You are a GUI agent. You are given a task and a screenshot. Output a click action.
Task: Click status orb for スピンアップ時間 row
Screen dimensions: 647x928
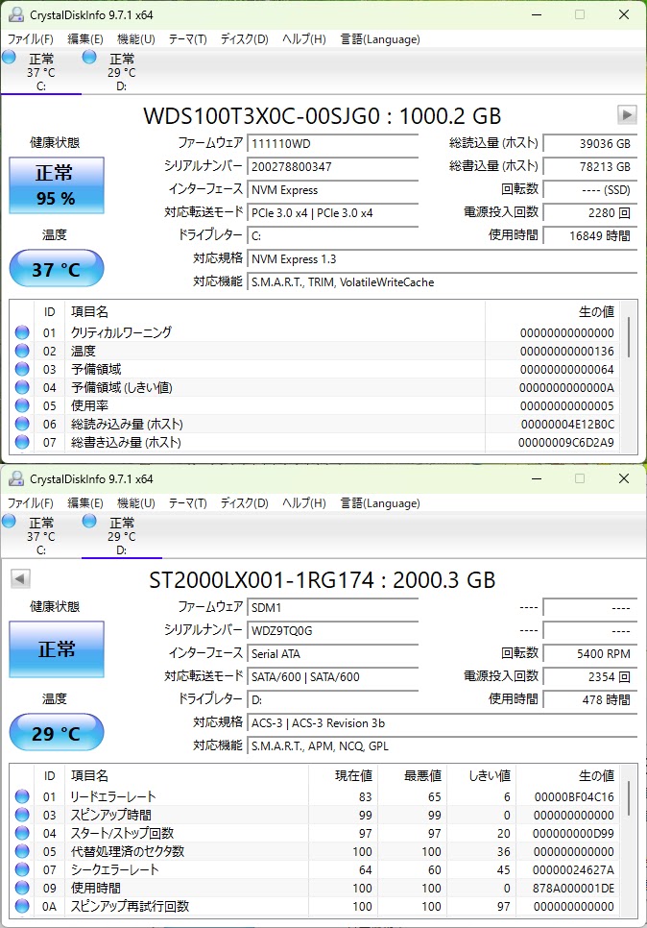(22, 815)
